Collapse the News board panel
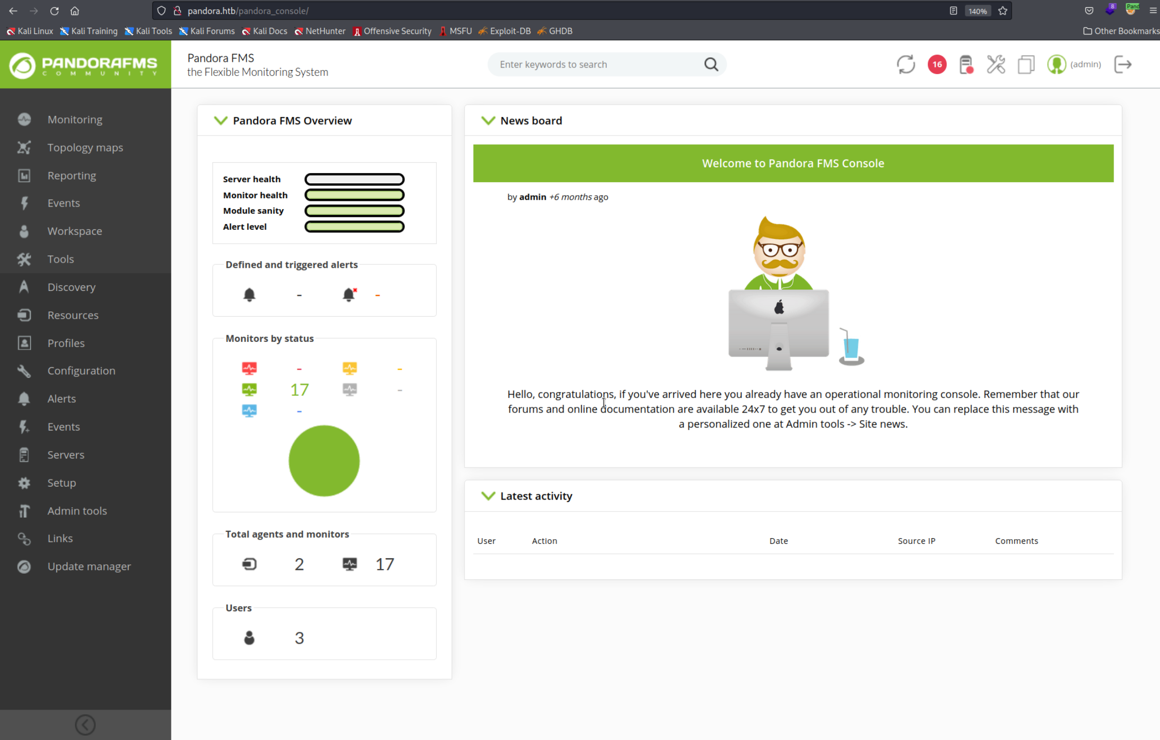 click(x=488, y=121)
